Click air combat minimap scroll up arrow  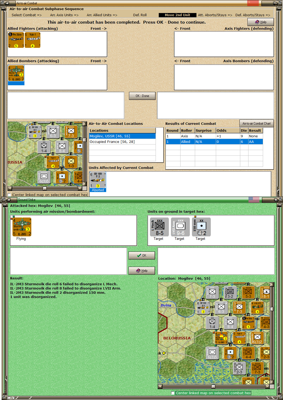85,124
